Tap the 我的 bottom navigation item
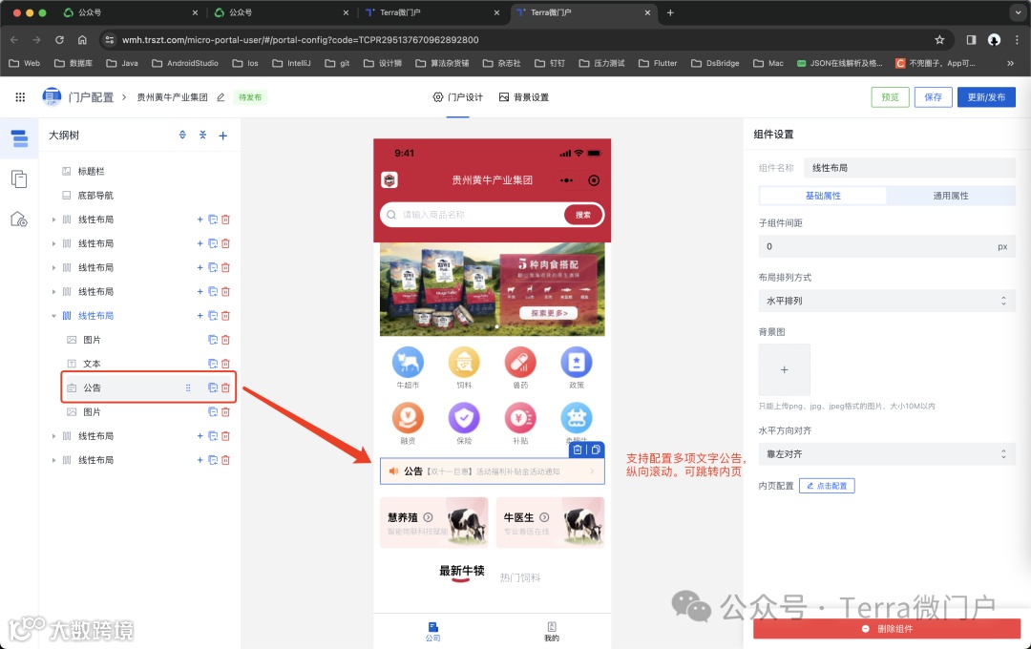1031x649 pixels. [x=552, y=631]
